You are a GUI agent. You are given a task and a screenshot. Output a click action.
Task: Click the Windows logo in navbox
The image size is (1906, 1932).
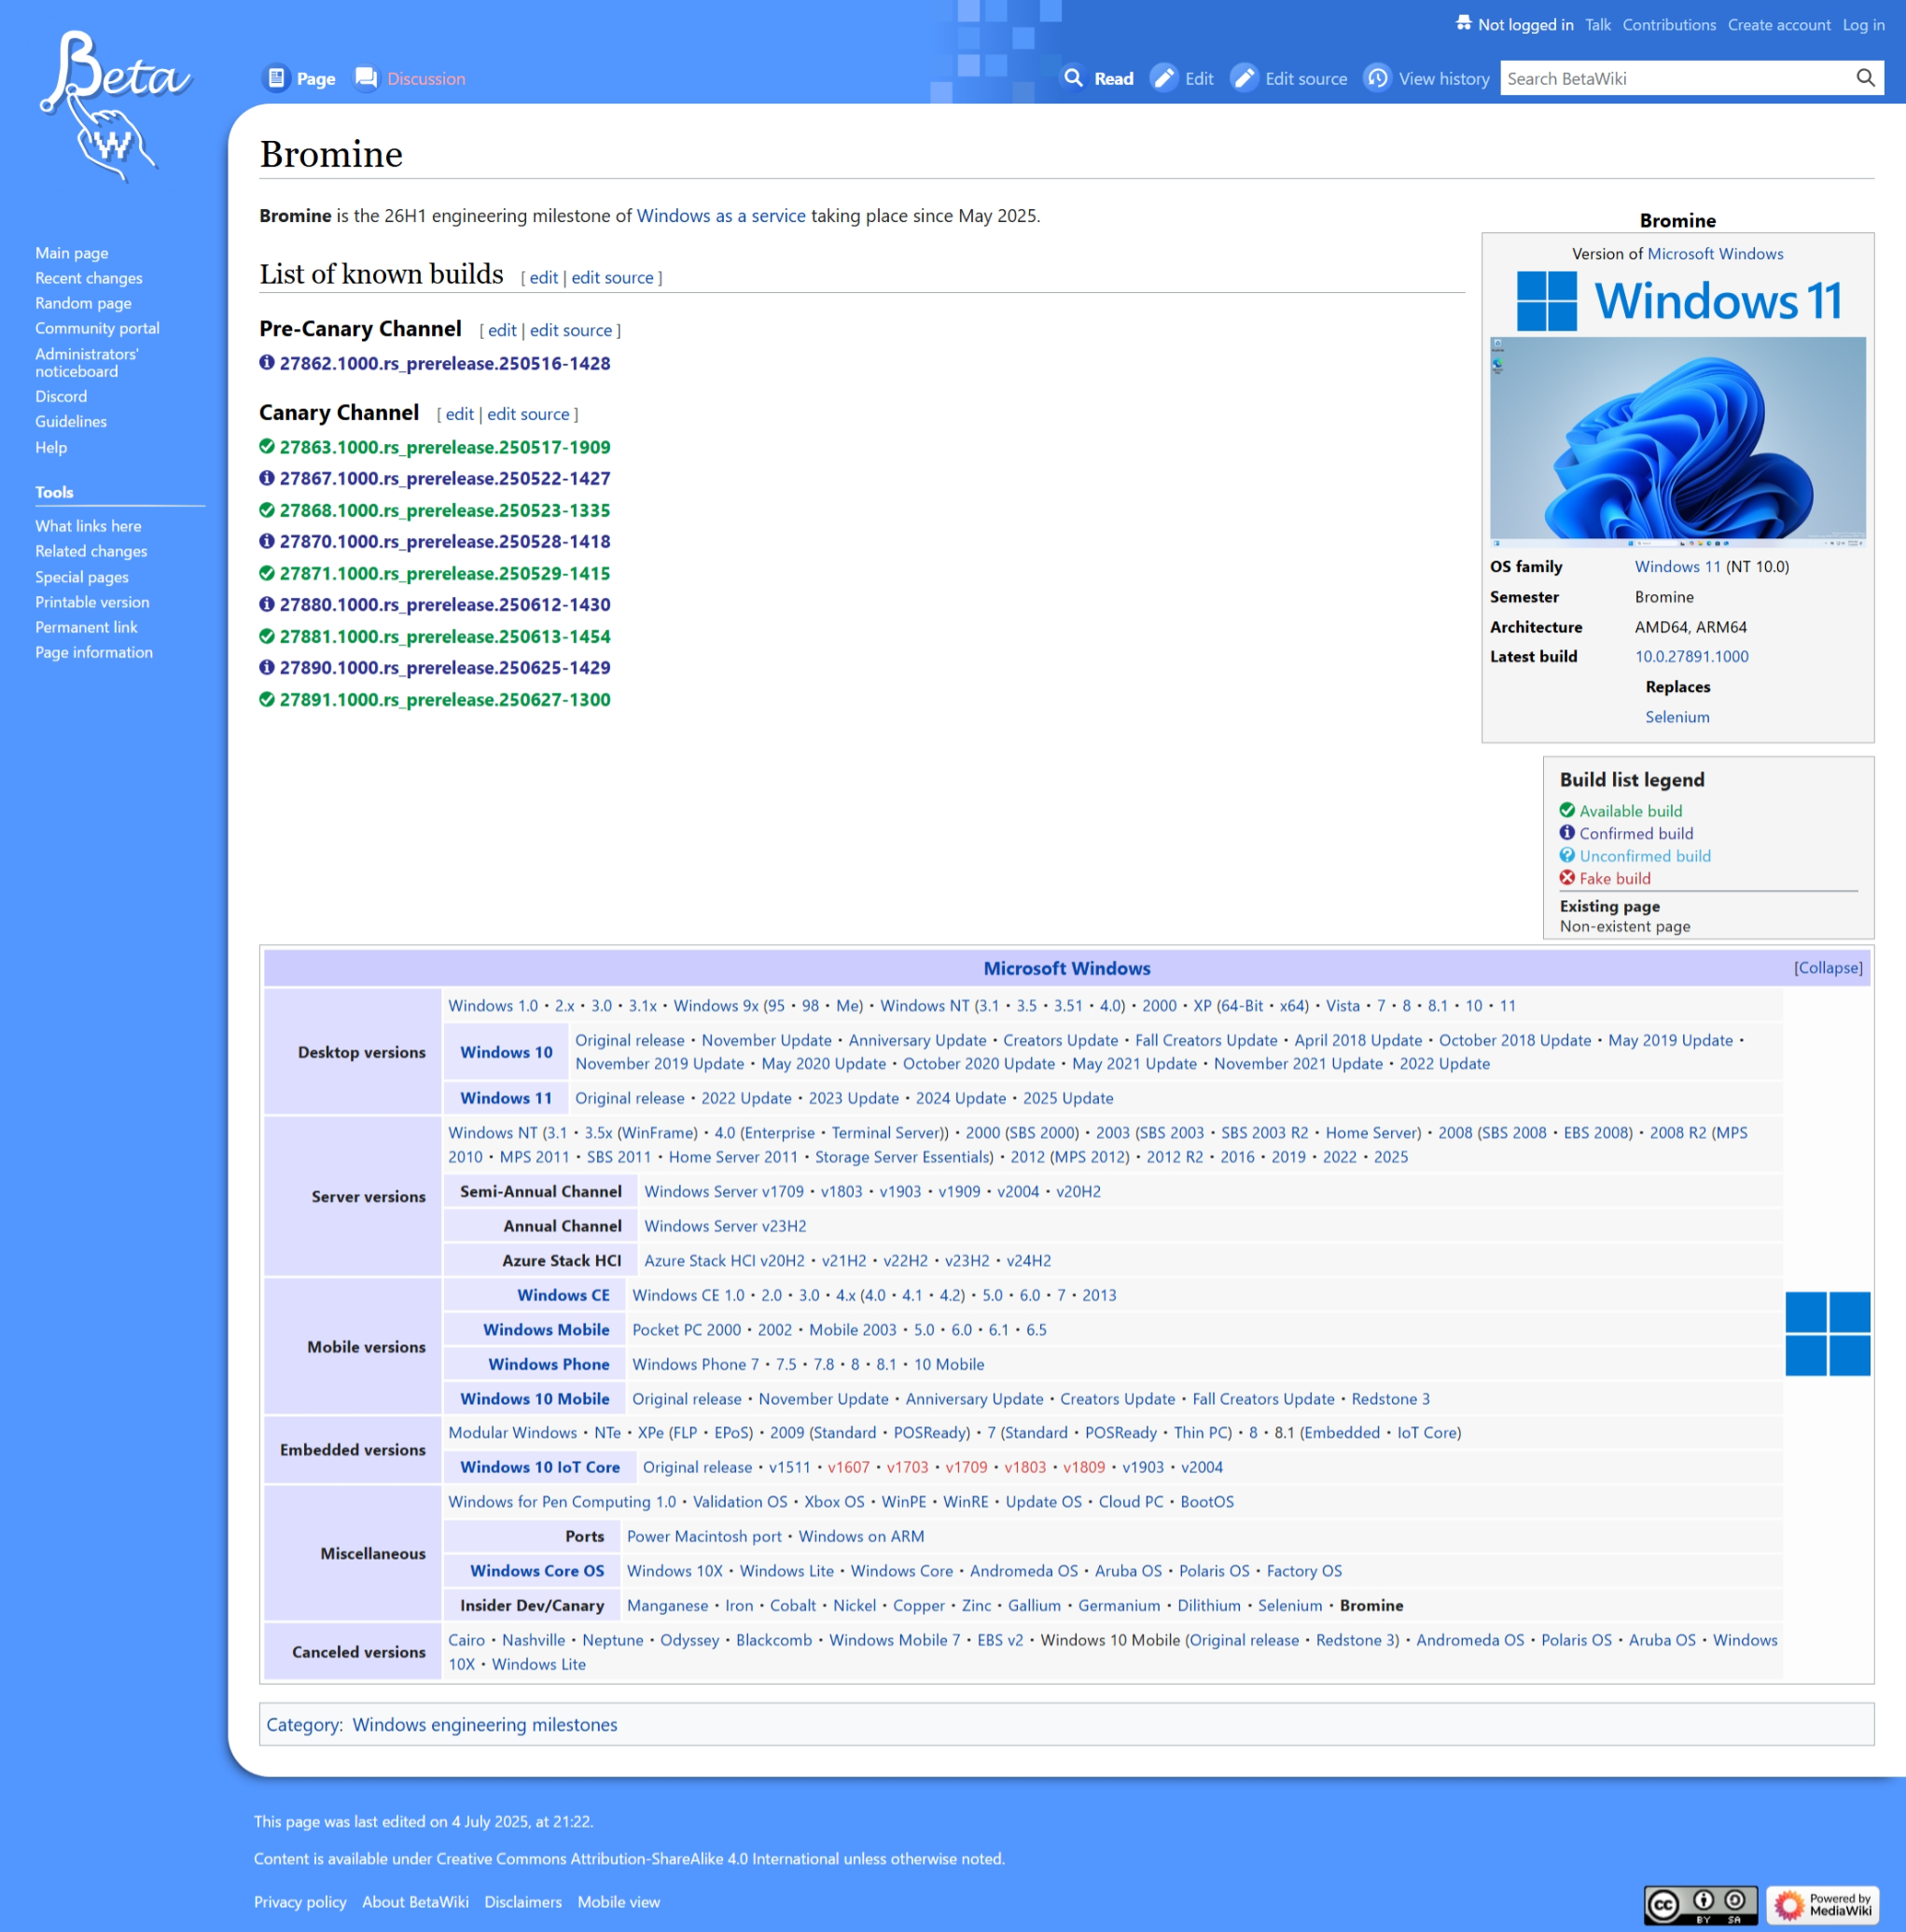(1827, 1333)
